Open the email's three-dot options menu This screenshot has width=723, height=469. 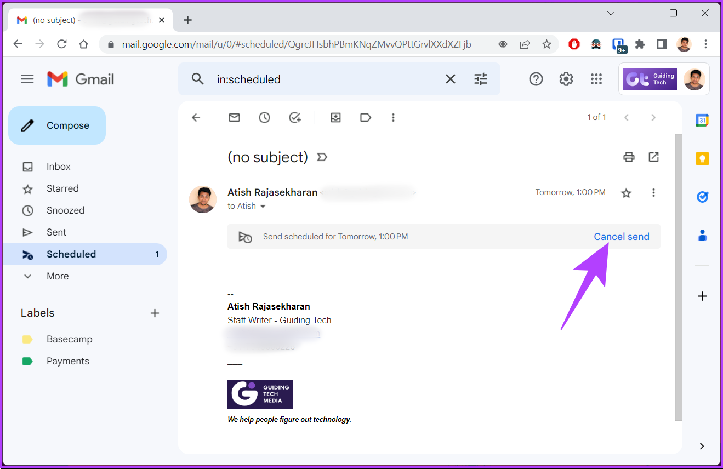click(x=653, y=192)
